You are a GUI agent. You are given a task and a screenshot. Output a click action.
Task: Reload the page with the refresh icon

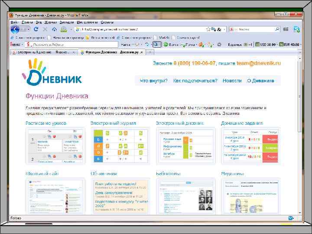pyautogui.click(x=36, y=29)
